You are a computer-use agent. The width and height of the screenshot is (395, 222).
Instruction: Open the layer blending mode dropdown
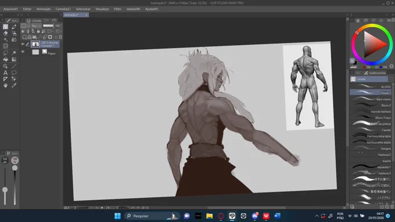36,26
